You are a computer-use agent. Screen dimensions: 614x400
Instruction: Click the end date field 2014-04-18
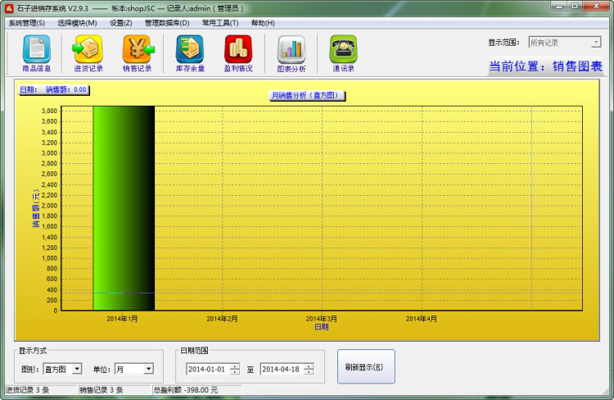click(281, 370)
